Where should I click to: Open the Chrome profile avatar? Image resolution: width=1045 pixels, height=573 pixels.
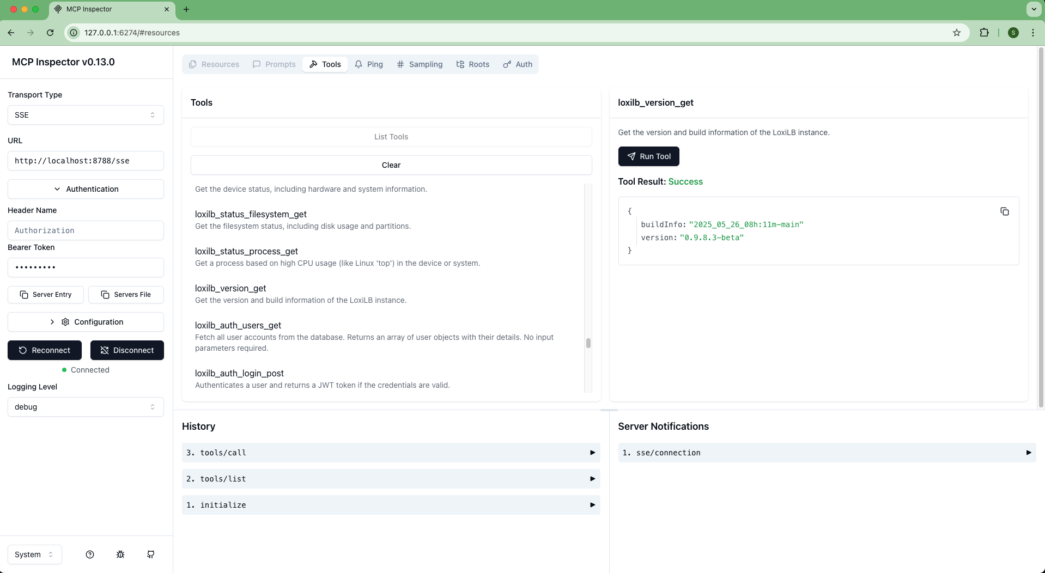point(1013,33)
